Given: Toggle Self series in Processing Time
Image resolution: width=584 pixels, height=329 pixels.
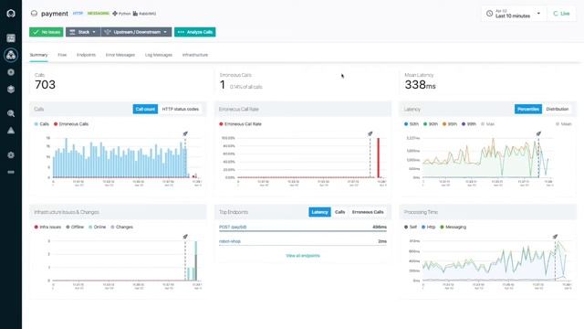Looking at the screenshot, I should 411,227.
